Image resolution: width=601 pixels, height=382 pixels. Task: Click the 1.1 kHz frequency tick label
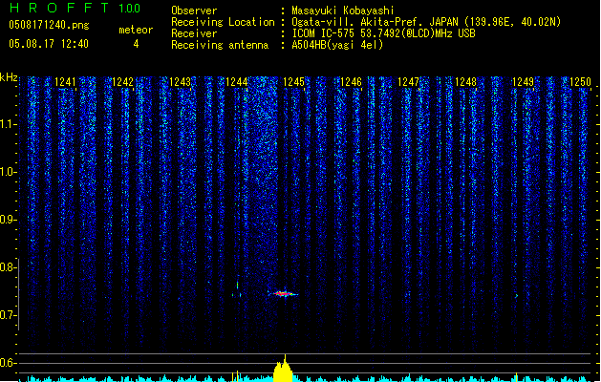[9, 124]
